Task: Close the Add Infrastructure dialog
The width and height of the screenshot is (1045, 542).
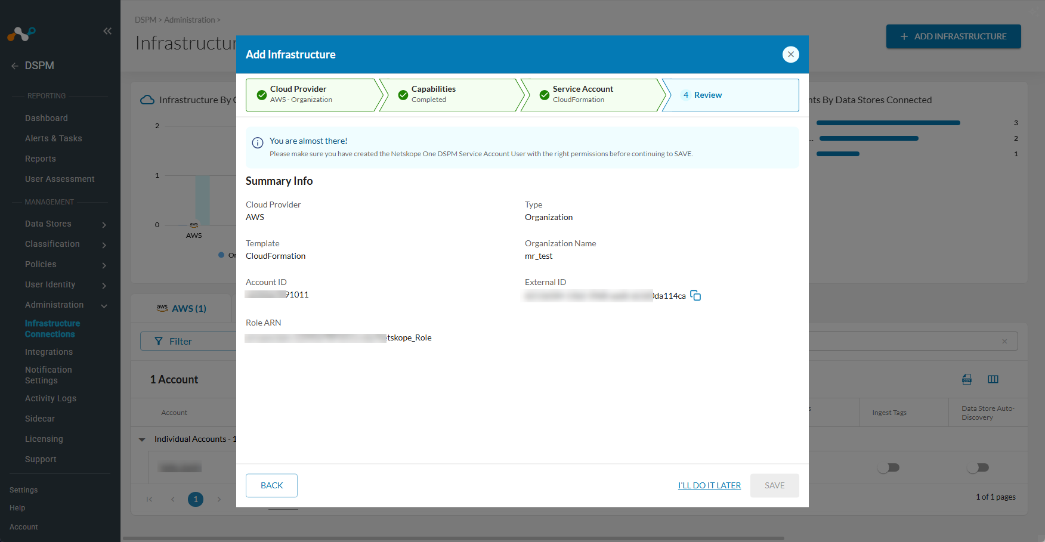Action: (791, 54)
